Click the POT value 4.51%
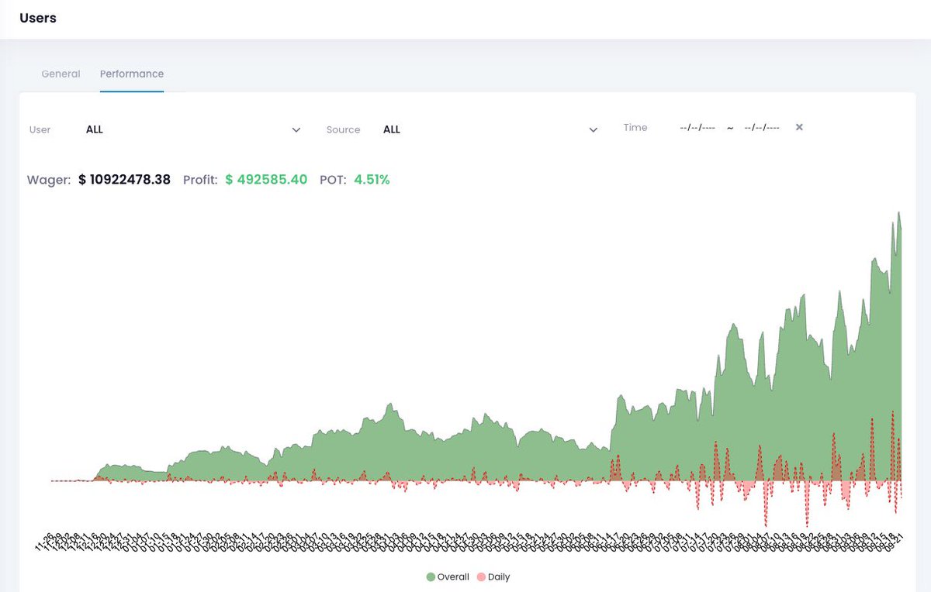This screenshot has height=592, width=931. (372, 180)
